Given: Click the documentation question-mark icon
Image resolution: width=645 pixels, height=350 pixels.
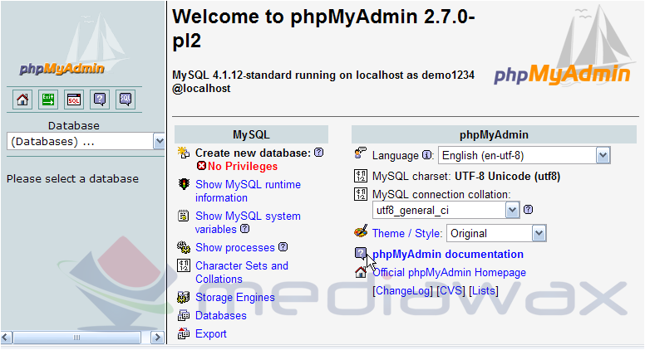Looking at the screenshot, I should pyautogui.click(x=361, y=253).
